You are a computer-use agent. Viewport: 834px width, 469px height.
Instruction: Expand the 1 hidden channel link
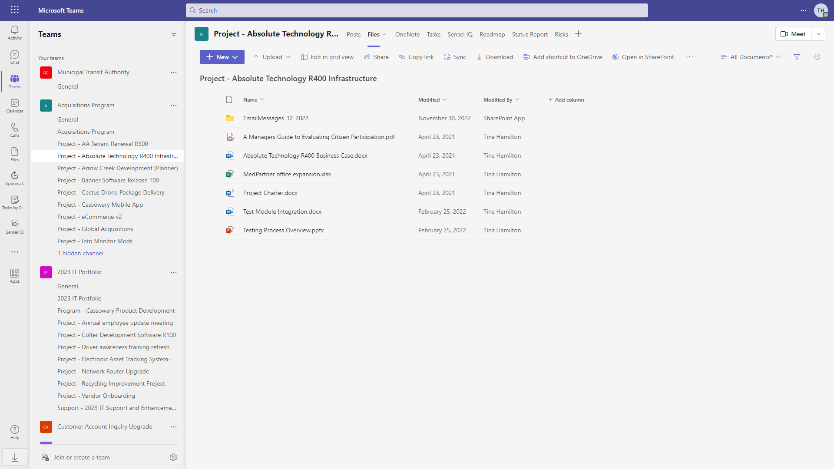(80, 253)
